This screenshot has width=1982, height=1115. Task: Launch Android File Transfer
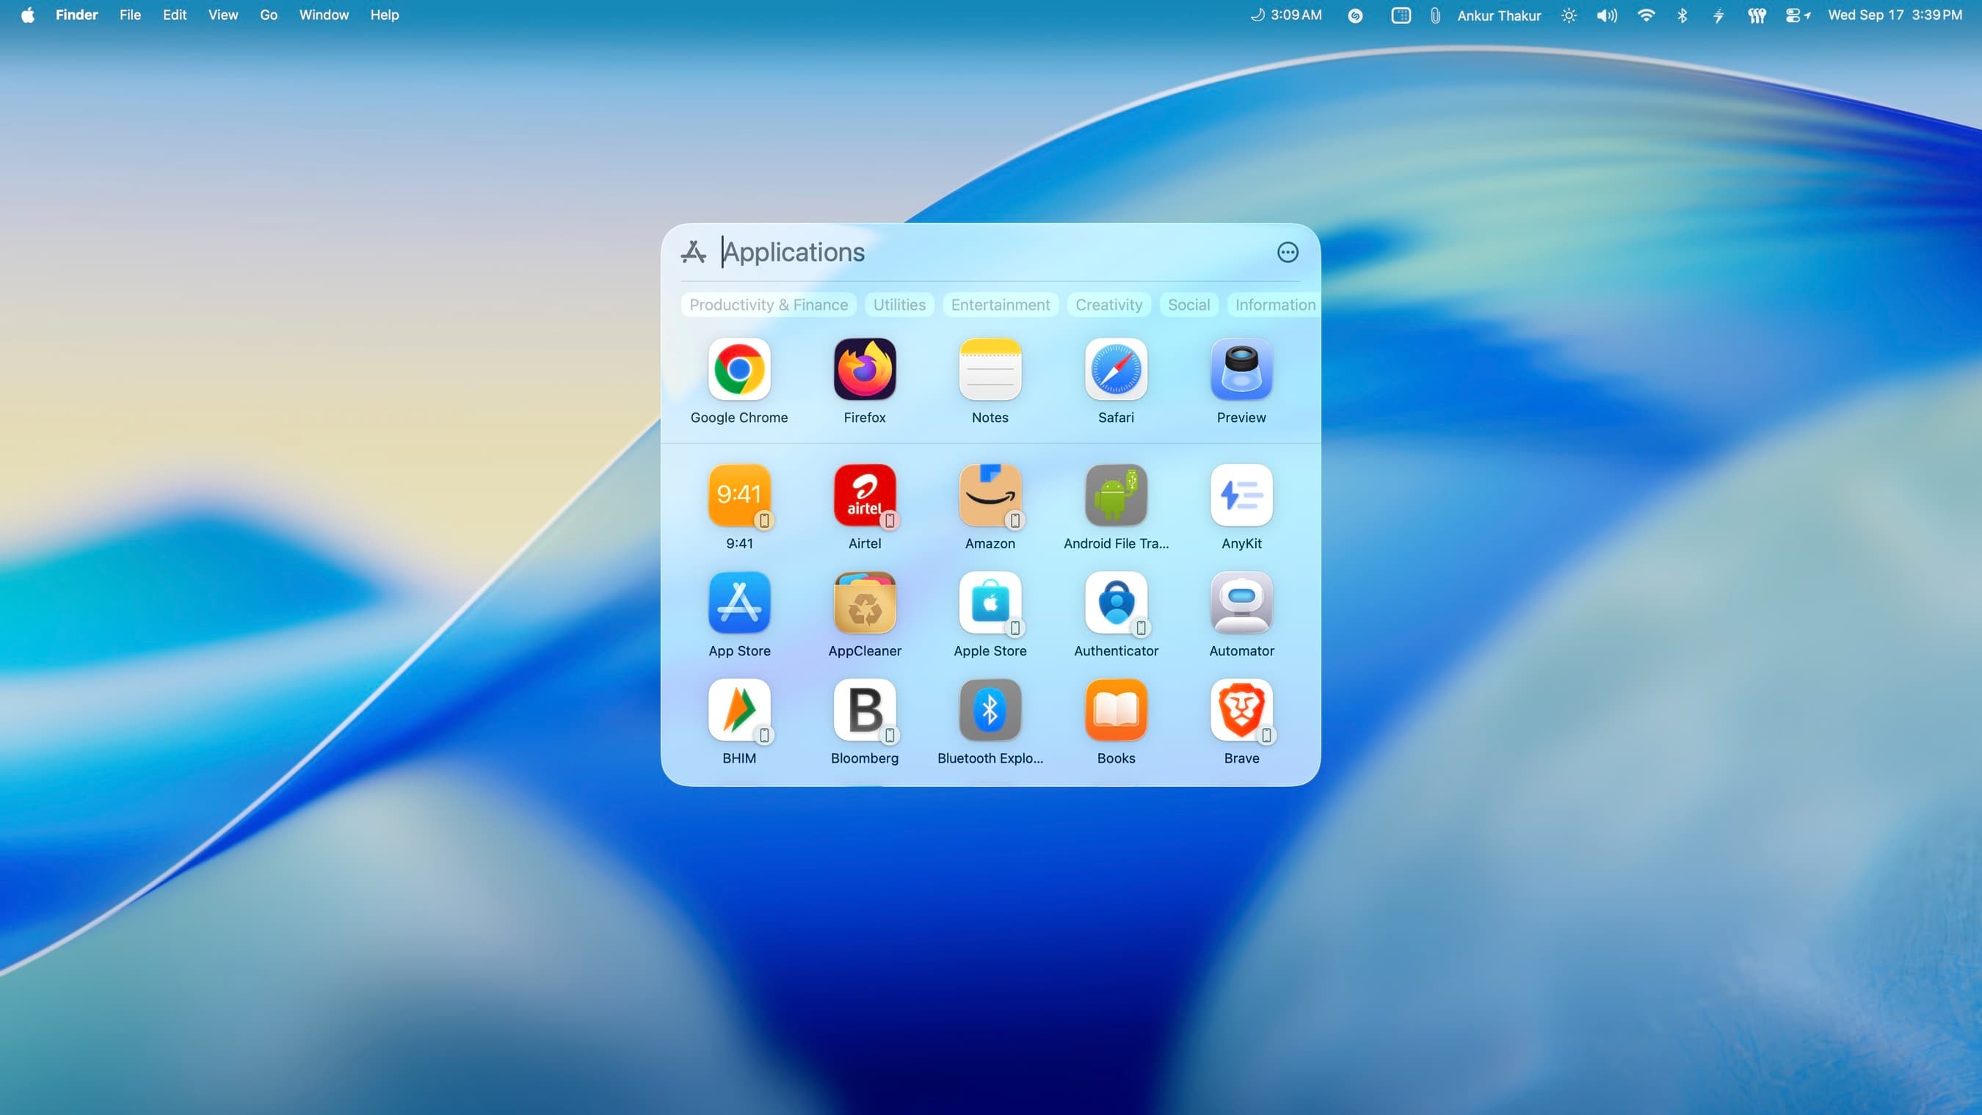[x=1116, y=495]
